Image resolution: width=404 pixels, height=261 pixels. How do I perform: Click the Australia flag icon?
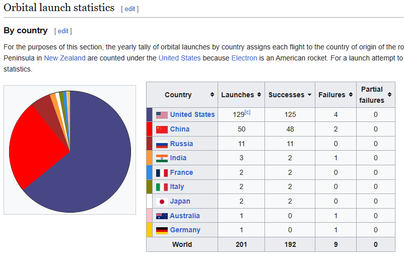tap(162, 216)
